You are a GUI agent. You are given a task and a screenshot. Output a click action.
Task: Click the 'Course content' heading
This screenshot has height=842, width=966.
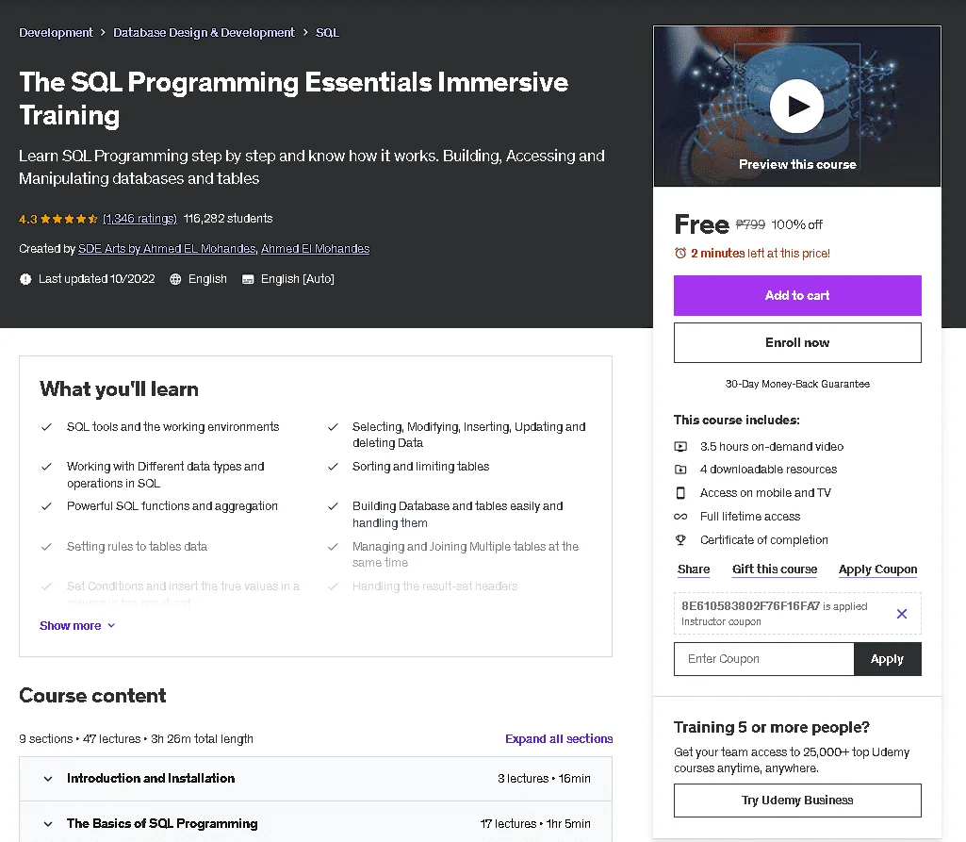[x=92, y=695]
